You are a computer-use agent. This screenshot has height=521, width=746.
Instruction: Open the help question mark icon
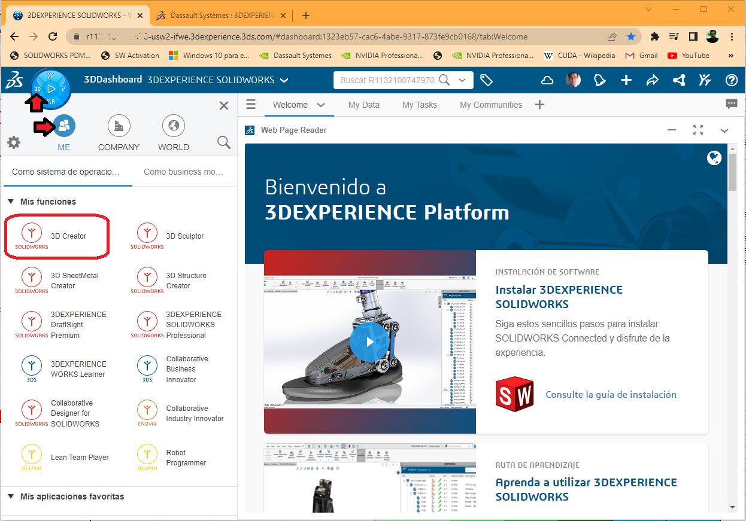pyautogui.click(x=732, y=80)
